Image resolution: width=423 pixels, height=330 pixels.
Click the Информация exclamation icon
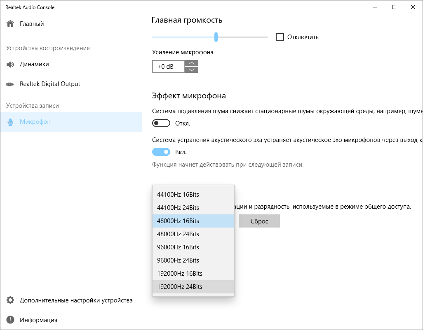pyautogui.click(x=10, y=320)
